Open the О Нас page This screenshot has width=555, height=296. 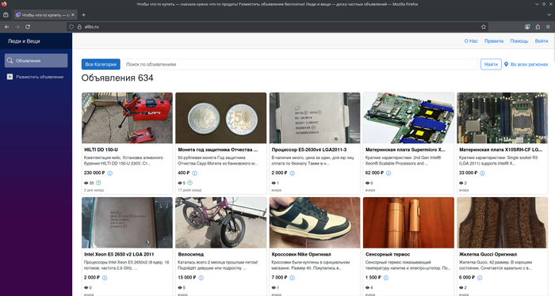[x=471, y=41]
